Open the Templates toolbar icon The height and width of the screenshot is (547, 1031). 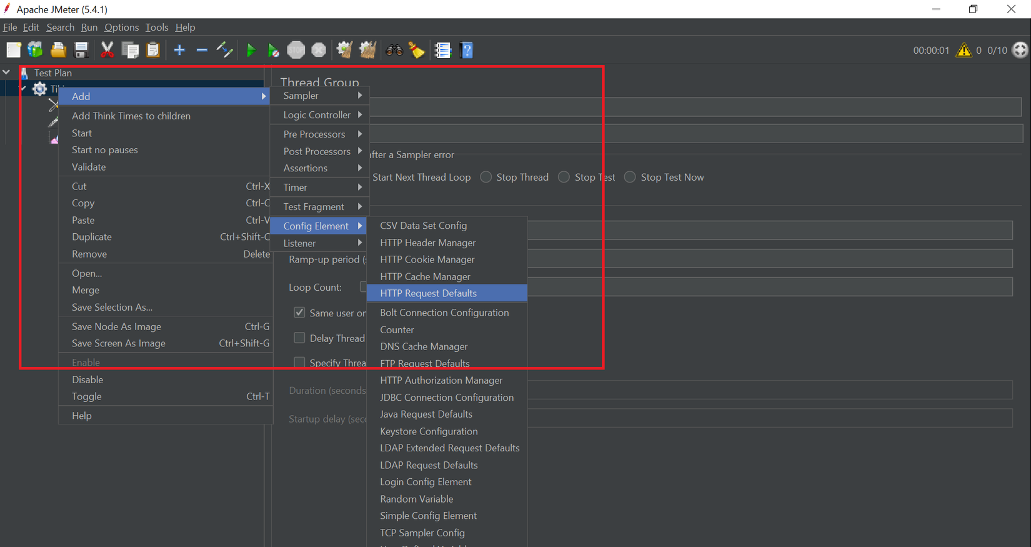click(x=36, y=50)
